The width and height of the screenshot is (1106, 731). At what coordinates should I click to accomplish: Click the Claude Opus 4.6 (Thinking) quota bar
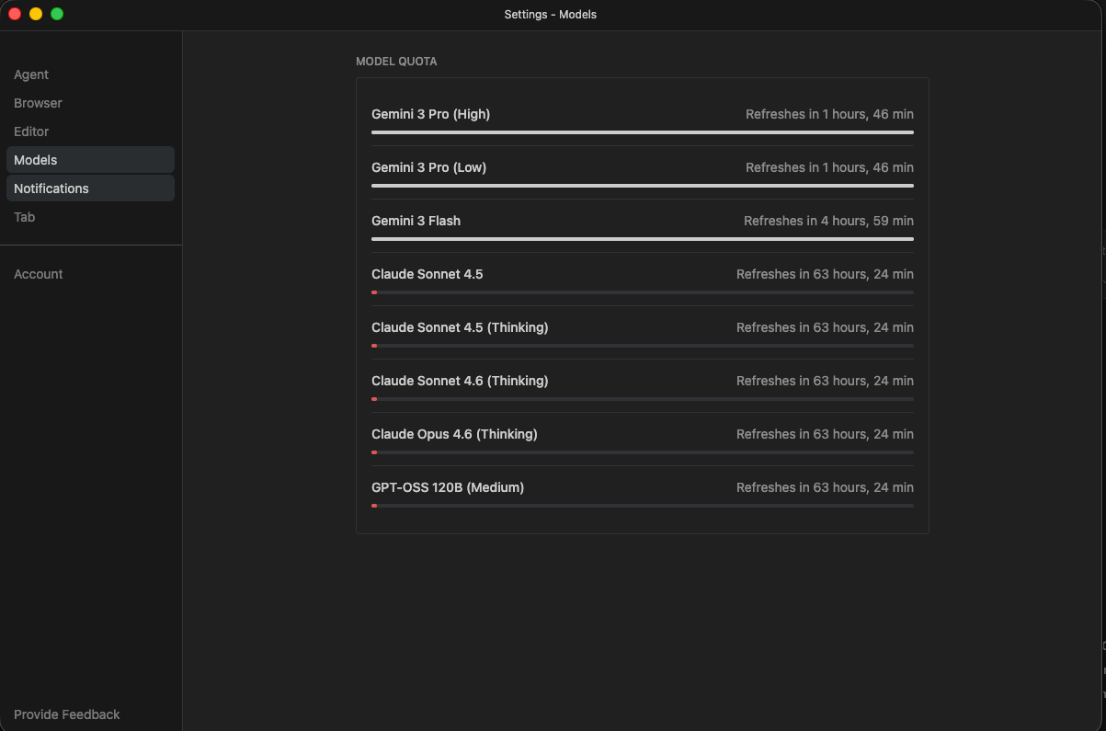click(643, 452)
